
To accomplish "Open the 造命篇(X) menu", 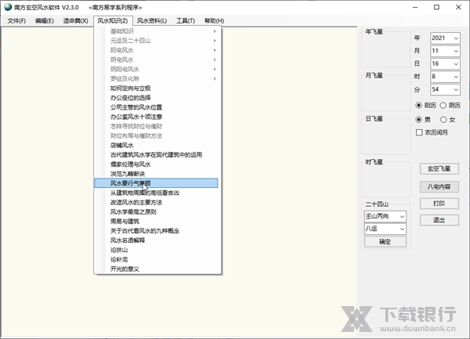I will 75,20.
